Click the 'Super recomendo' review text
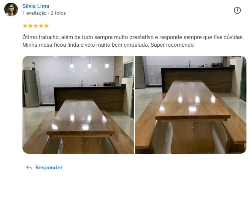This screenshot has height=224, width=251. [x=172, y=45]
